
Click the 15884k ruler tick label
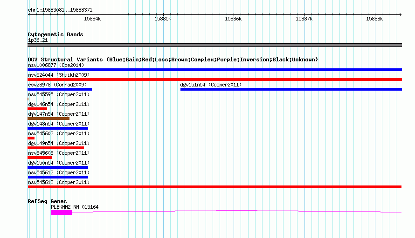92,19
